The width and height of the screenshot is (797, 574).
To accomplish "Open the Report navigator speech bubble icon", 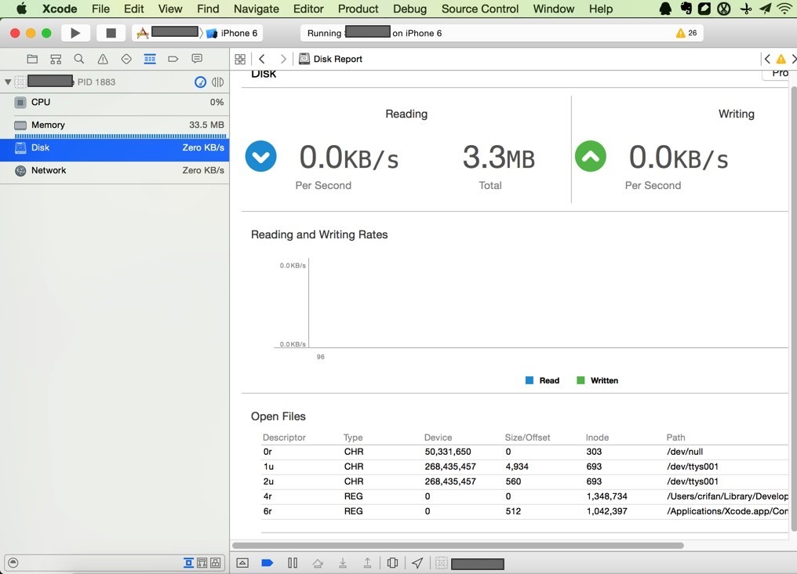I will (x=197, y=59).
